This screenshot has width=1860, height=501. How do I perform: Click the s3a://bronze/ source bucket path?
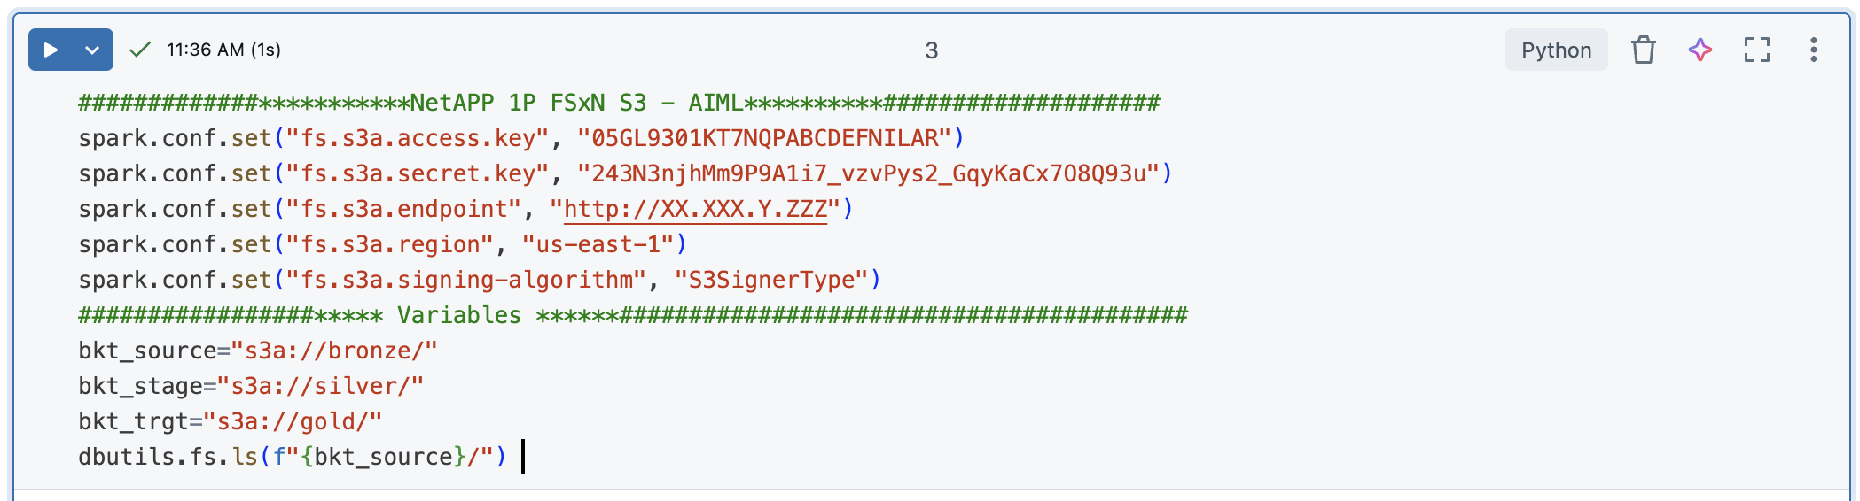[334, 351]
